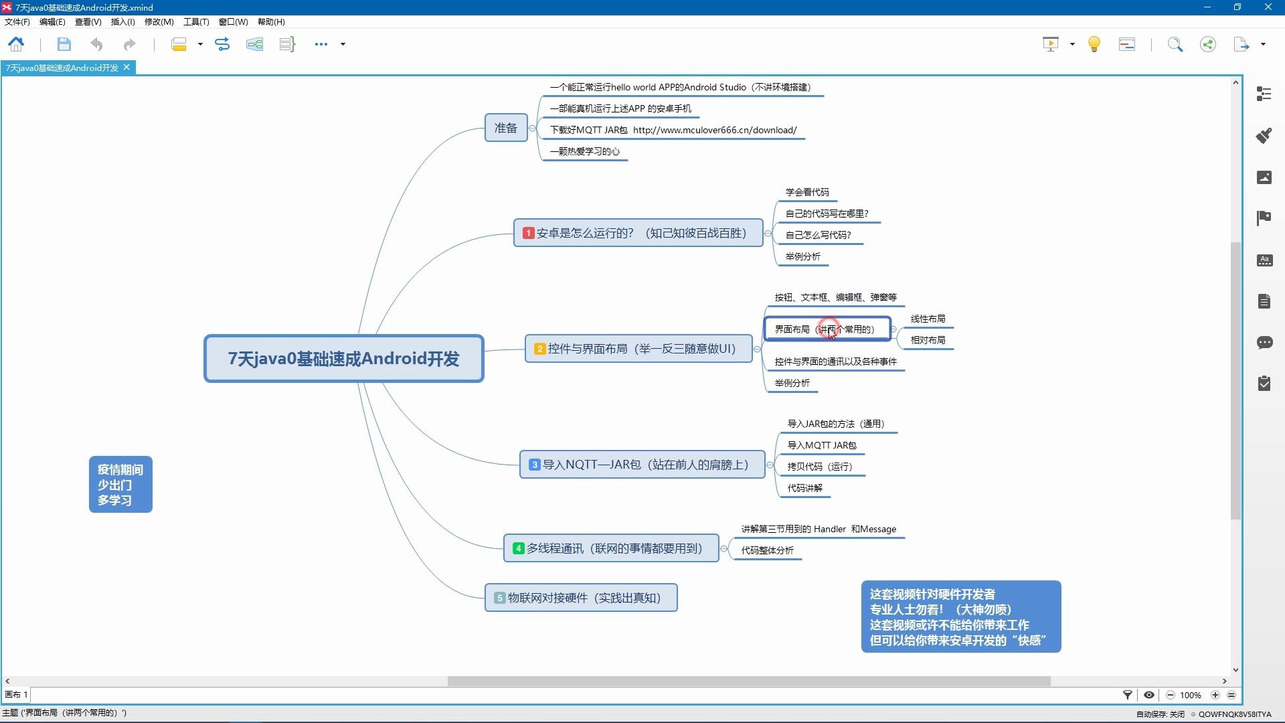Open the Comments speech bubble panel
Image resolution: width=1285 pixels, height=723 pixels.
coord(1264,343)
